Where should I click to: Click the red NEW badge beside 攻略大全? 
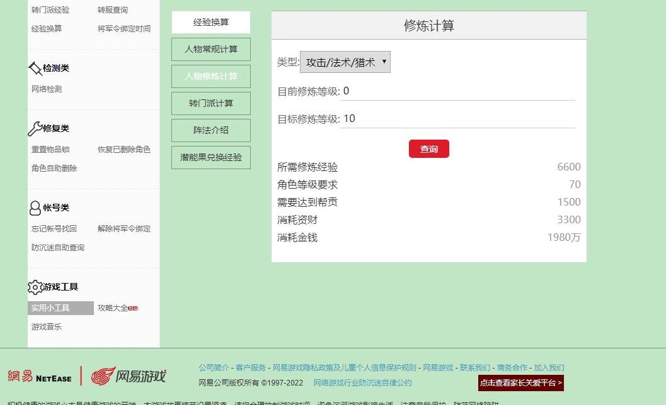pos(133,308)
